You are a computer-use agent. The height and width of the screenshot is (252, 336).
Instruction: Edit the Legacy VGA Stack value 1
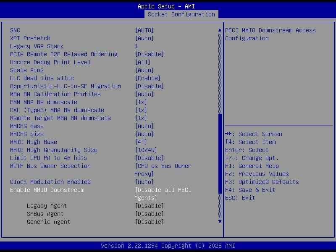pyautogui.click(x=136, y=46)
